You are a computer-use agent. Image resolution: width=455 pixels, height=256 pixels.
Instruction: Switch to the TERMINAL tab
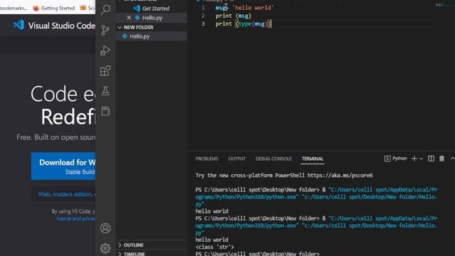(312, 159)
